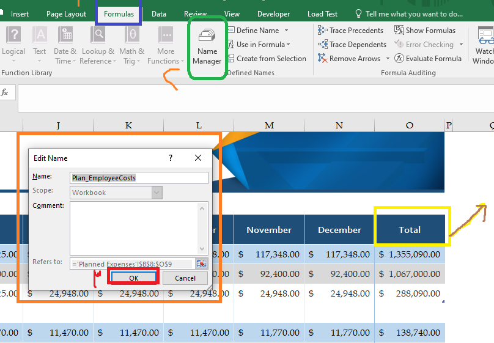Click the Name field in Edit Name dialog

[x=139, y=178]
